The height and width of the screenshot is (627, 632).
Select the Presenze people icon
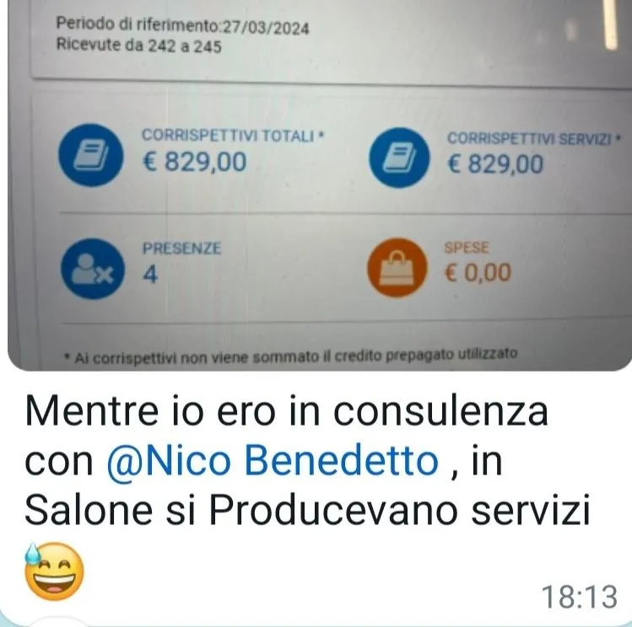[x=93, y=269]
